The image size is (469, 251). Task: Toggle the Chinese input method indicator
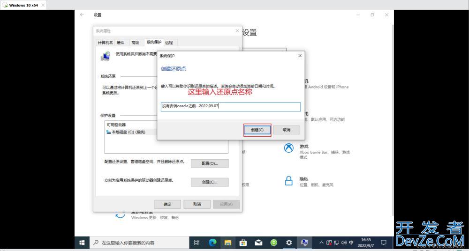pos(351,242)
